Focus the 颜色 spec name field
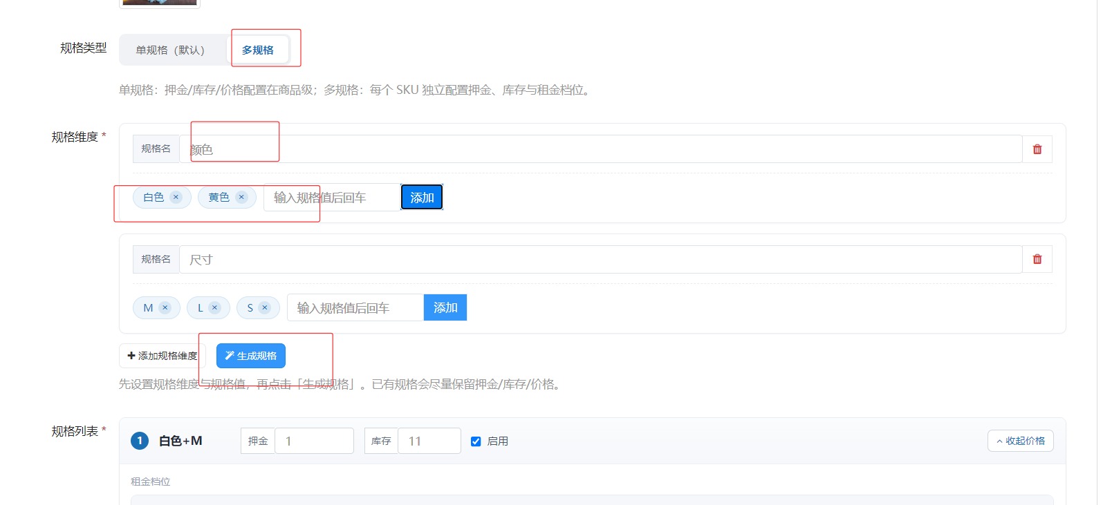The width and height of the screenshot is (1112, 505). click(600, 149)
